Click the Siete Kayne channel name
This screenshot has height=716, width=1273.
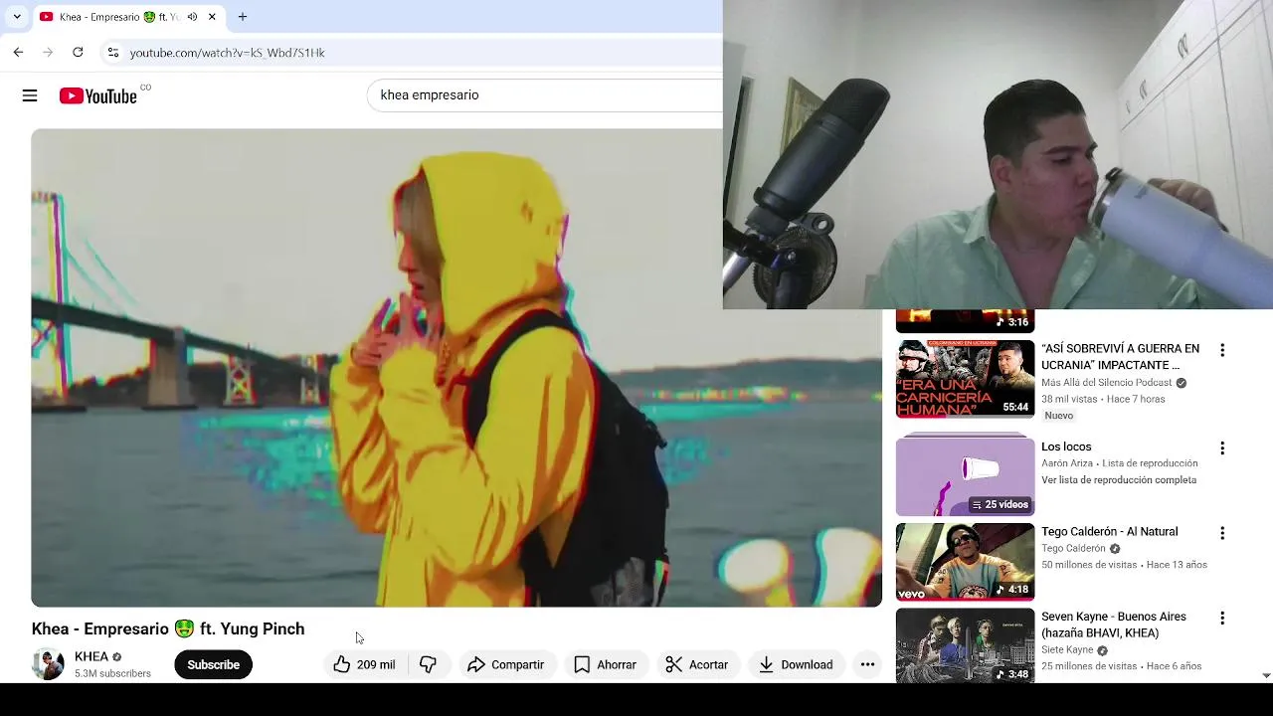1067,650
